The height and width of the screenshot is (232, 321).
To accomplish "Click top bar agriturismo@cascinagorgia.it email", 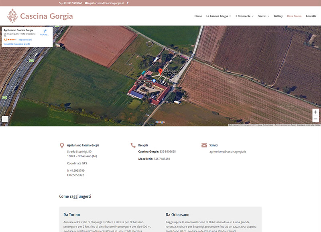I will (x=106, y=3).
